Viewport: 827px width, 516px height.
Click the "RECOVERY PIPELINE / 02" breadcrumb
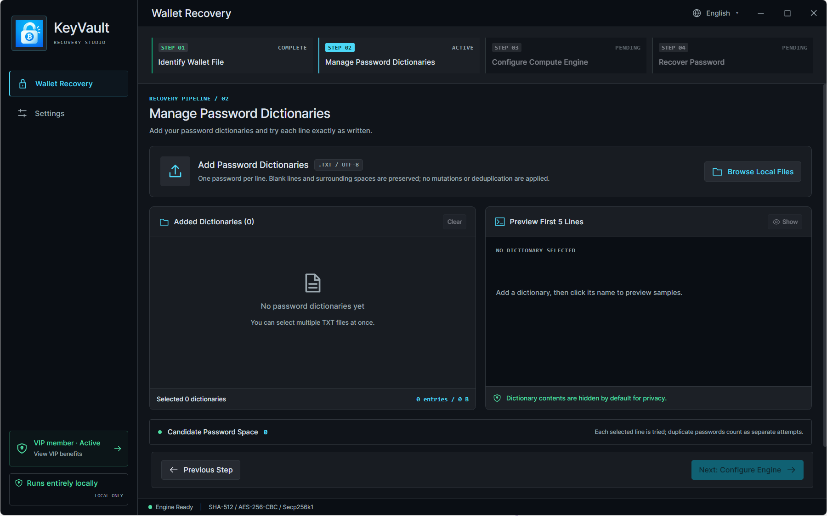[189, 99]
